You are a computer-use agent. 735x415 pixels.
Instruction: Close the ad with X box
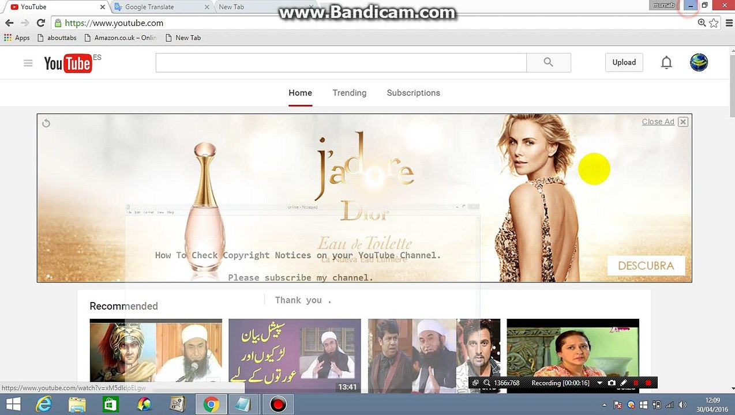[x=683, y=122]
